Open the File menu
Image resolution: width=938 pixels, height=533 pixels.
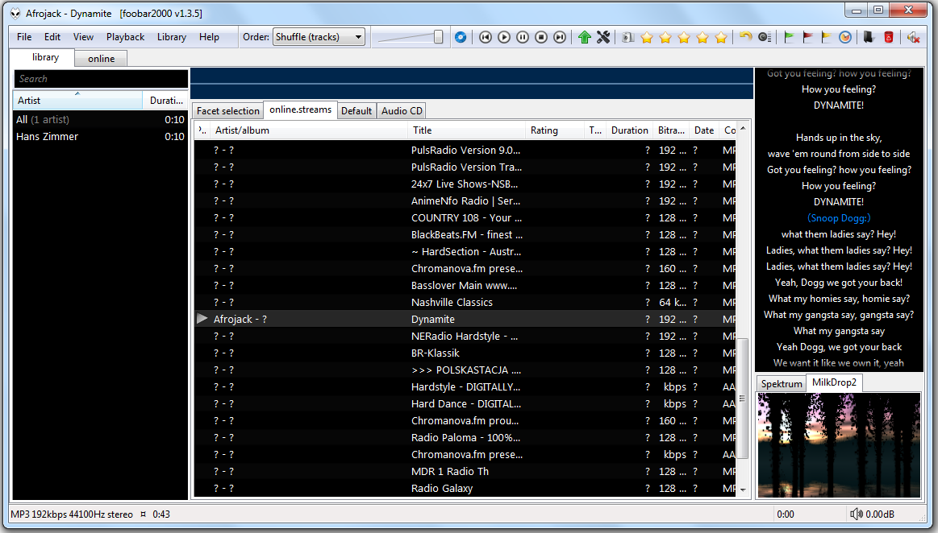tap(24, 37)
